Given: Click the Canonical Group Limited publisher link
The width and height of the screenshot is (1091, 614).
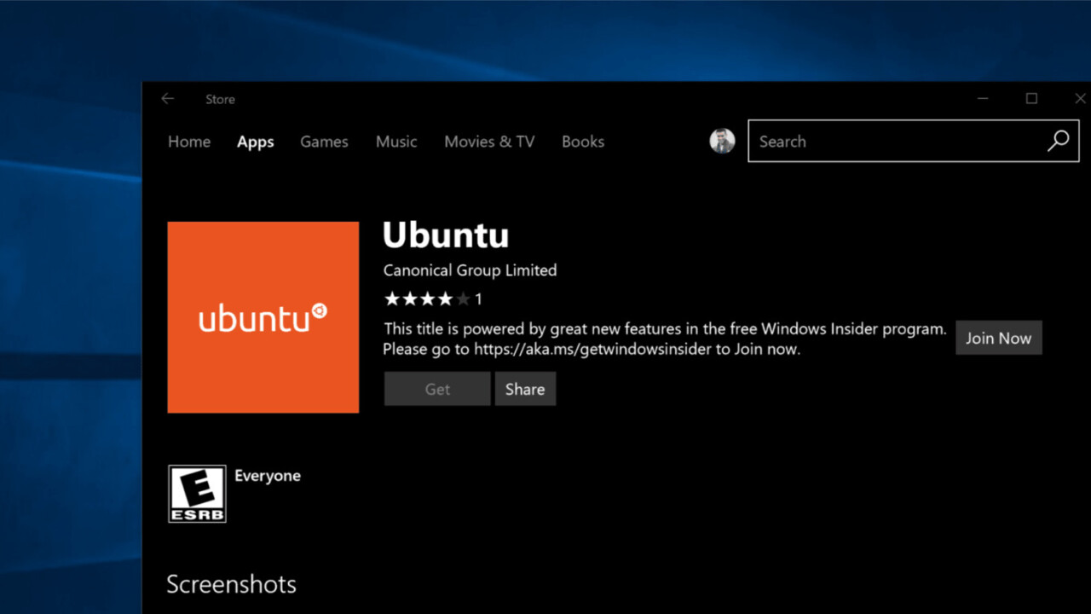Looking at the screenshot, I should (470, 270).
